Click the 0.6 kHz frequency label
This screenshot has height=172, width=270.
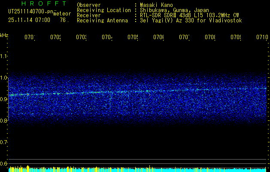[x=3, y=163]
